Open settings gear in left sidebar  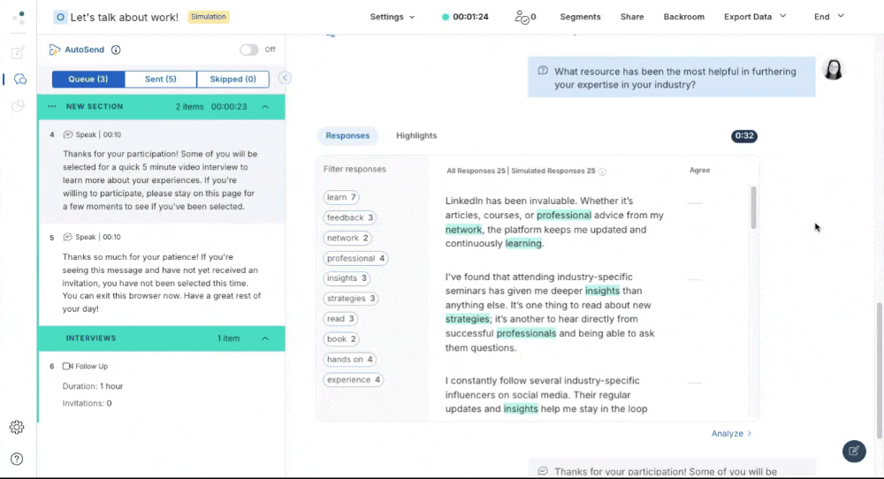coord(17,427)
